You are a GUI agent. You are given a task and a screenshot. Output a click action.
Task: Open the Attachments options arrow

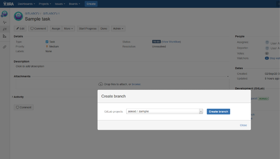click(228, 77)
